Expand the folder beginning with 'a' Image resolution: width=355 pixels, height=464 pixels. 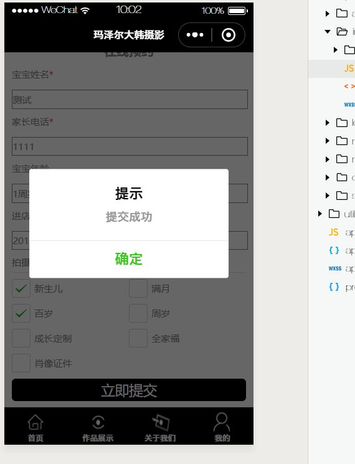click(327, 13)
